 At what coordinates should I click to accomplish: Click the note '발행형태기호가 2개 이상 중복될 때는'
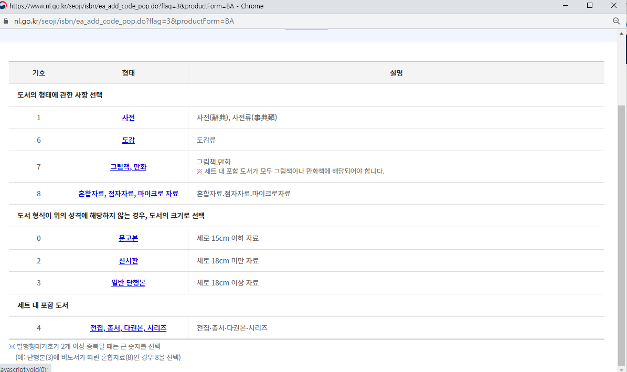tap(84, 346)
